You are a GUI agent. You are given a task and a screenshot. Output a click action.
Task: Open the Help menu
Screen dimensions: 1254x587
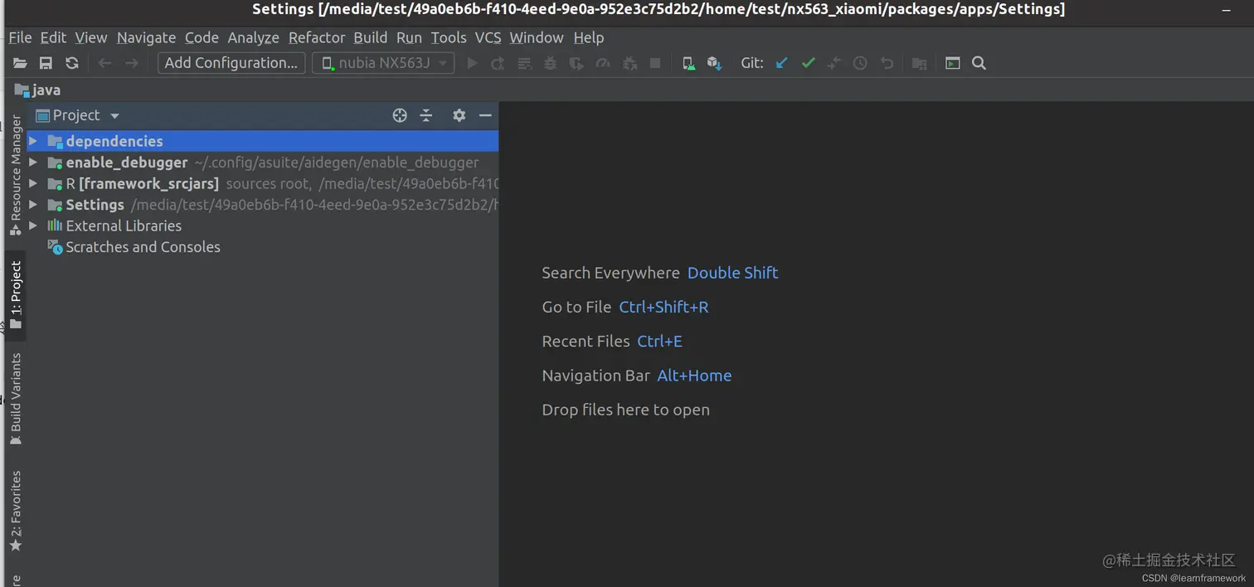point(589,37)
